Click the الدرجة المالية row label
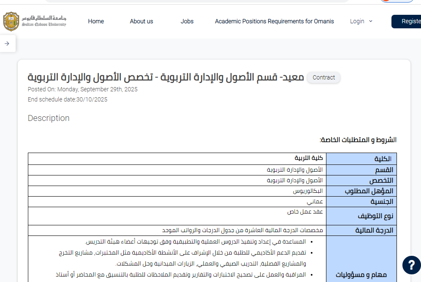This screenshot has width=421, height=282. pyautogui.click(x=361, y=230)
